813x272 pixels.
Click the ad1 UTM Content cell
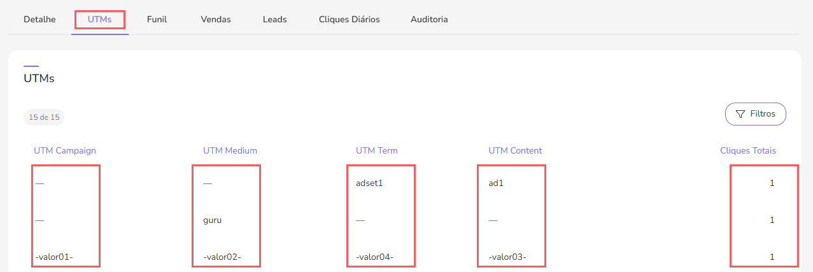pyautogui.click(x=495, y=183)
